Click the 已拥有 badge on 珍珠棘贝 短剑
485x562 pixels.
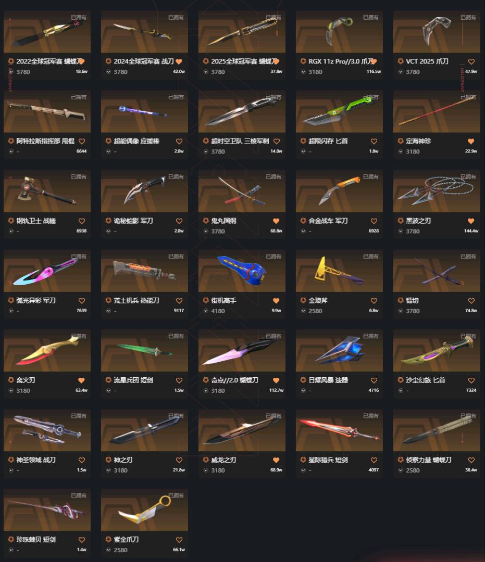coord(79,495)
